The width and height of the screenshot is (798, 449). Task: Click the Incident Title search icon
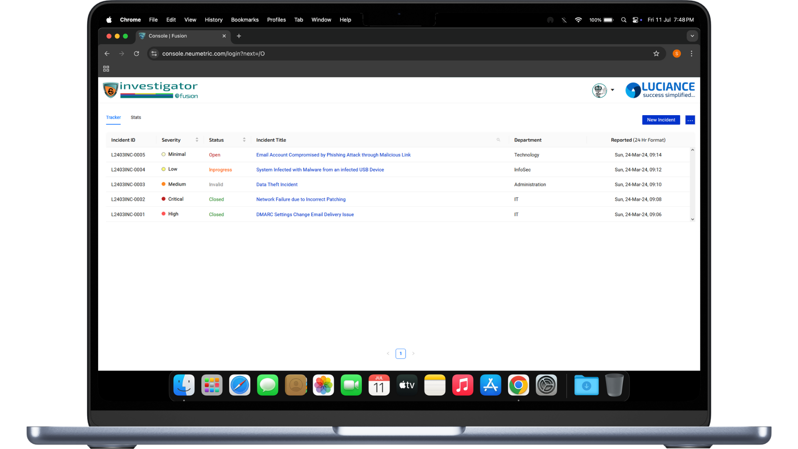click(498, 140)
